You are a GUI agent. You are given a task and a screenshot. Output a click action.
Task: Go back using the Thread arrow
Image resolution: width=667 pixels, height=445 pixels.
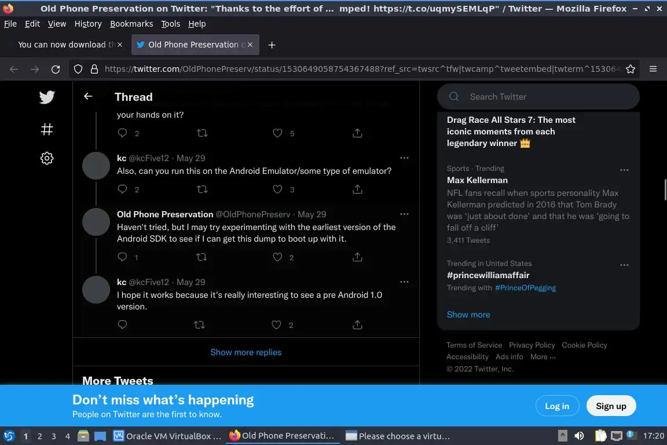(88, 96)
